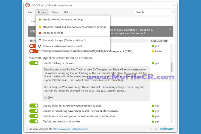Expand Disable user feedback in toolbar description
The image size is (201, 134).
(61, 121)
